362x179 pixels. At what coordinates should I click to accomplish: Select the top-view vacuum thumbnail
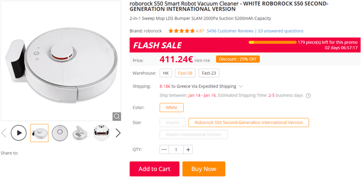[60, 133]
